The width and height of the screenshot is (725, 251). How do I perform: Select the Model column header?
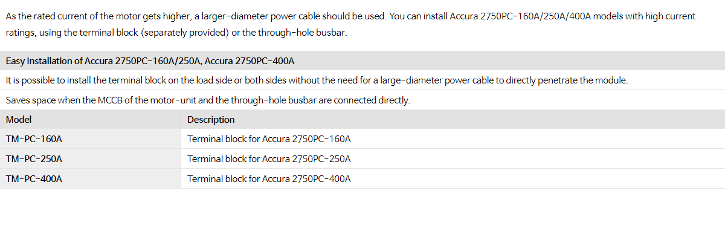[x=91, y=120]
